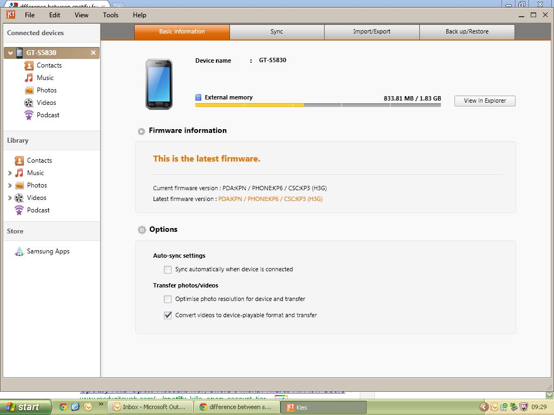Click the Options gear icon

142,230
